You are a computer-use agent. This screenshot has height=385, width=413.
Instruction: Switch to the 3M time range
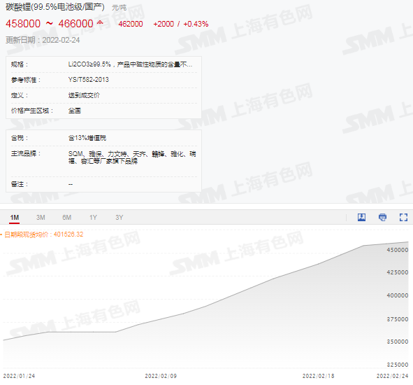pyautogui.click(x=41, y=218)
